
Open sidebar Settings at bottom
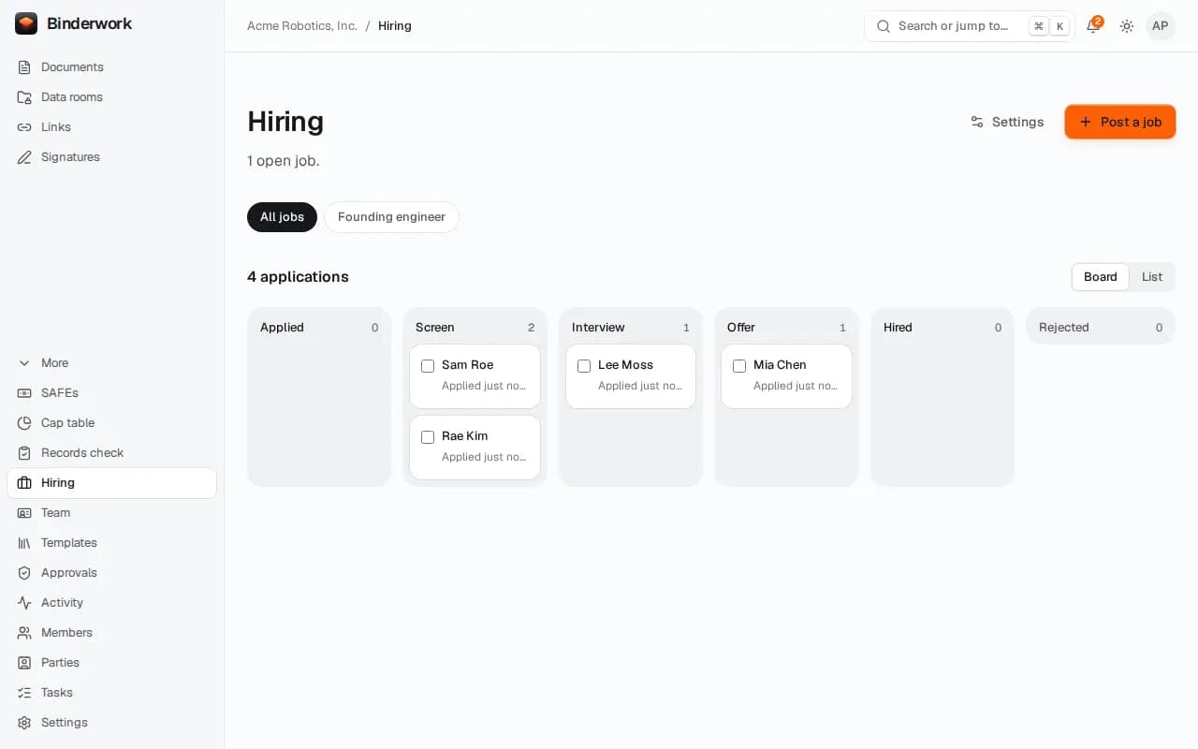tap(111, 723)
